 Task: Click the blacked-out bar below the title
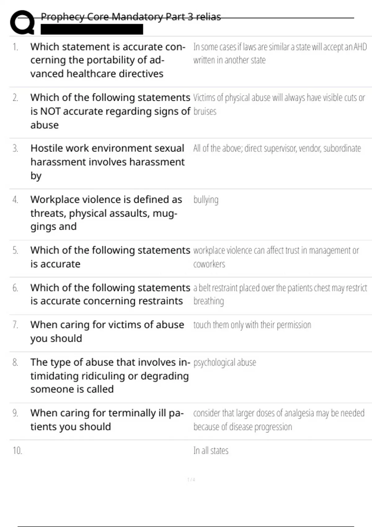(x=92, y=29)
